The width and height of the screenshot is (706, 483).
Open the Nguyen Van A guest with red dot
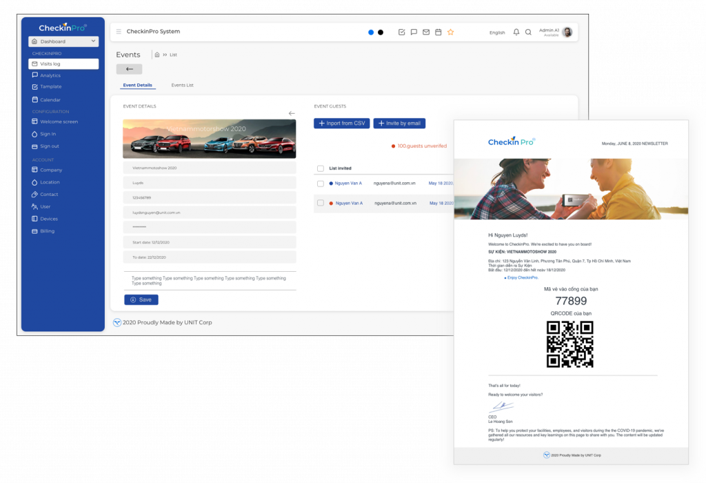[x=349, y=203]
